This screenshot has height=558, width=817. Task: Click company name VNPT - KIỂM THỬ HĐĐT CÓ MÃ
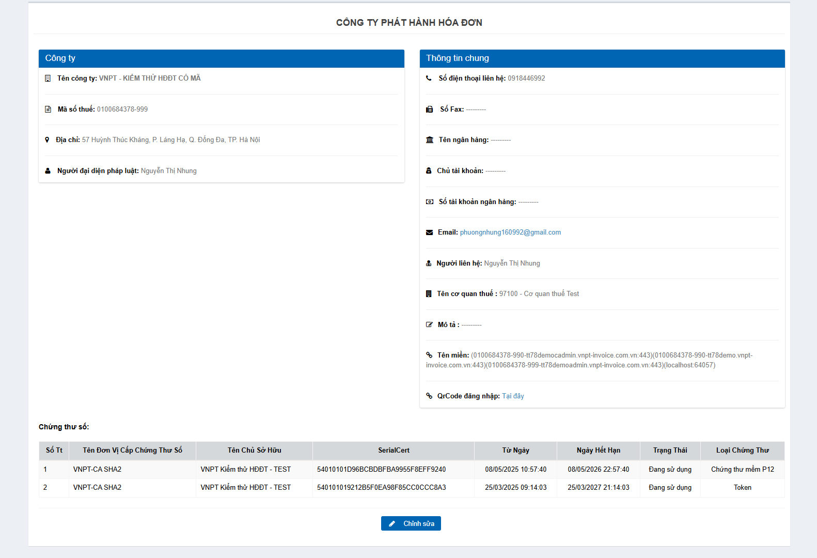point(150,79)
